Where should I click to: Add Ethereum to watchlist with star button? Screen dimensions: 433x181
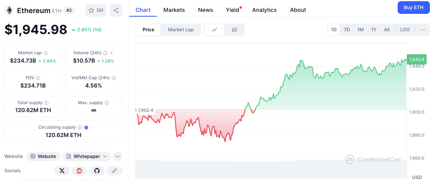coord(96,10)
